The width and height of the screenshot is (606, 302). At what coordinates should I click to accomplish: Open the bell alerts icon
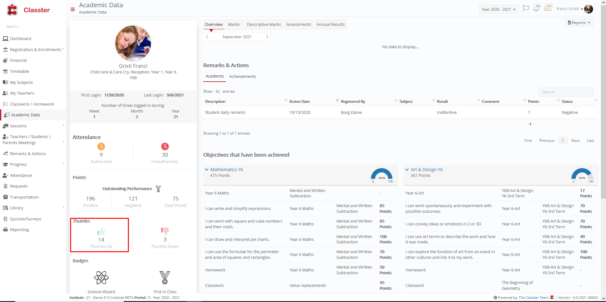pyautogui.click(x=536, y=9)
